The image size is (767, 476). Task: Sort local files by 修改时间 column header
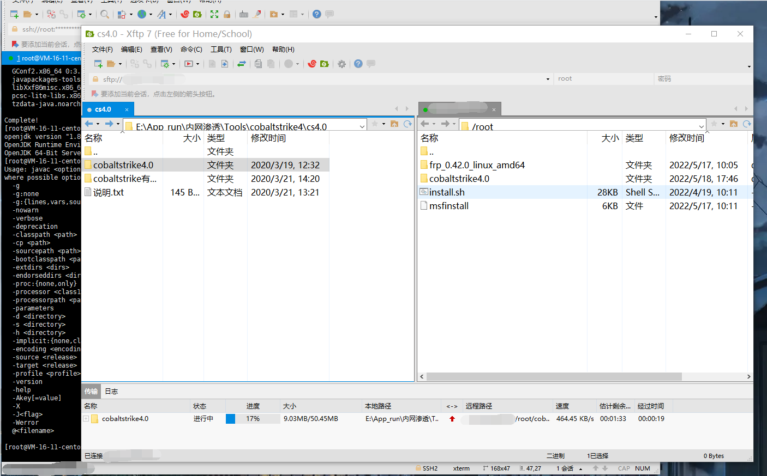click(288, 138)
